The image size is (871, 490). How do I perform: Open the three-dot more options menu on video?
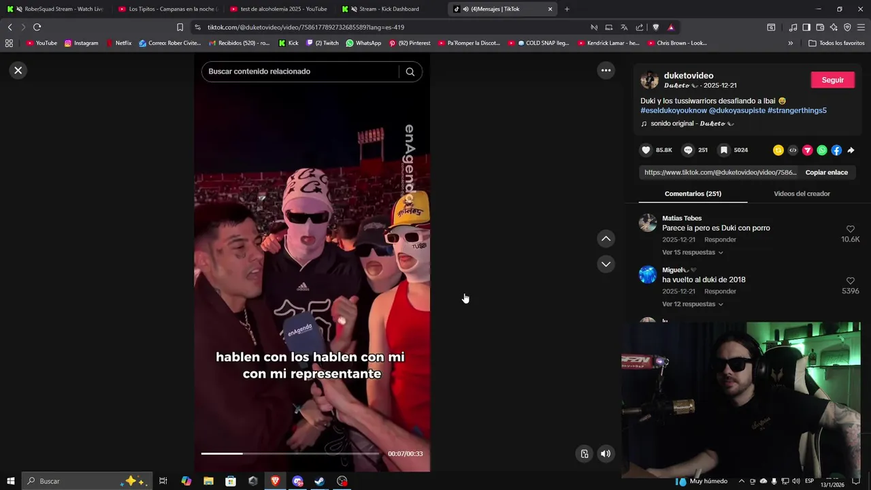tap(606, 70)
